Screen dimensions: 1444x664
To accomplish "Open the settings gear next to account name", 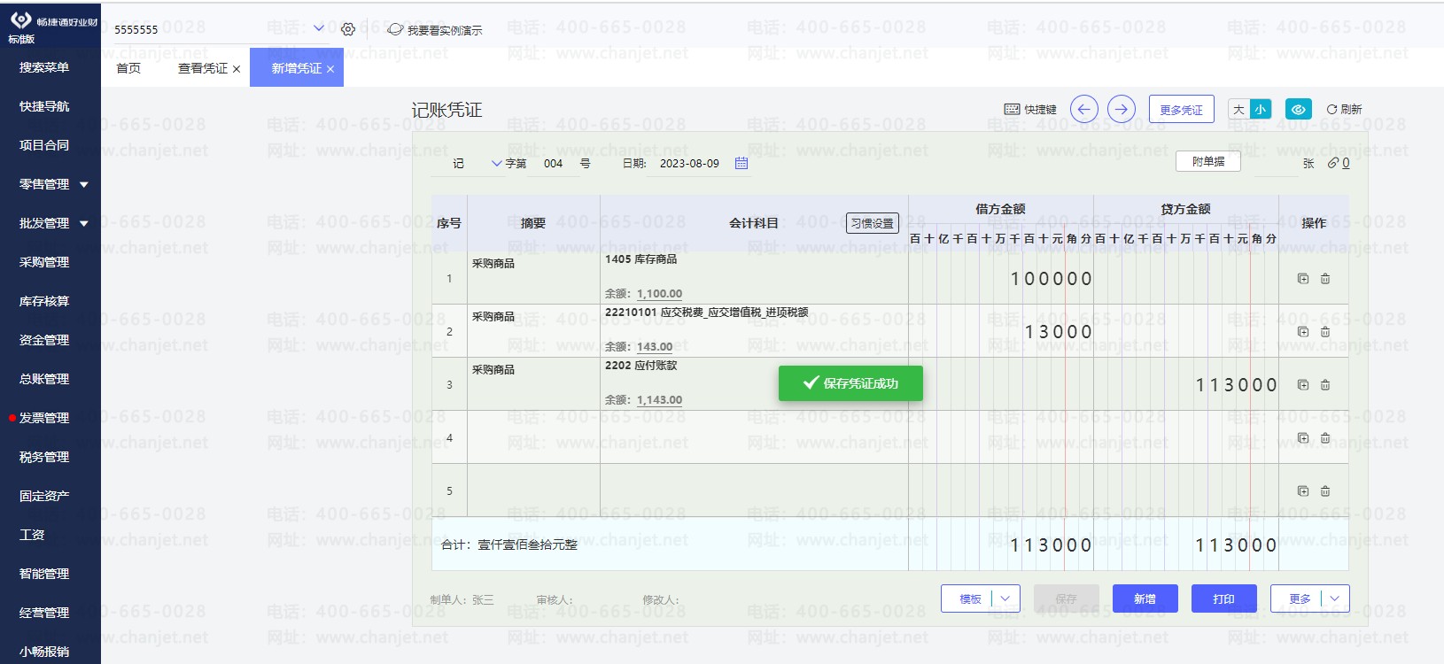I will [348, 29].
